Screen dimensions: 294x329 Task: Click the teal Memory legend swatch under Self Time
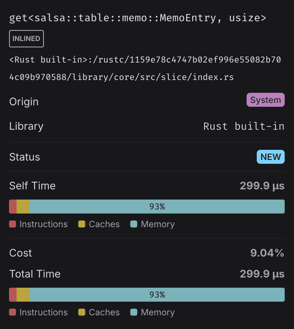click(134, 224)
